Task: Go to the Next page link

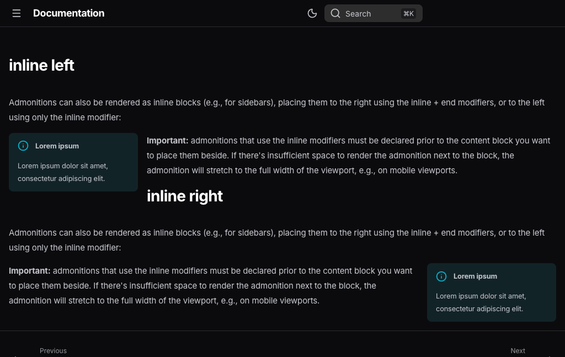Action: point(518,351)
